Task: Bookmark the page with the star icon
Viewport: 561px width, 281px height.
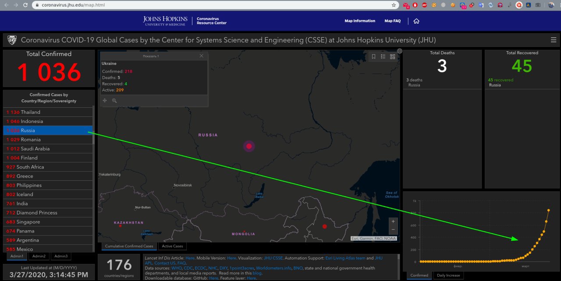Action: [394, 5]
